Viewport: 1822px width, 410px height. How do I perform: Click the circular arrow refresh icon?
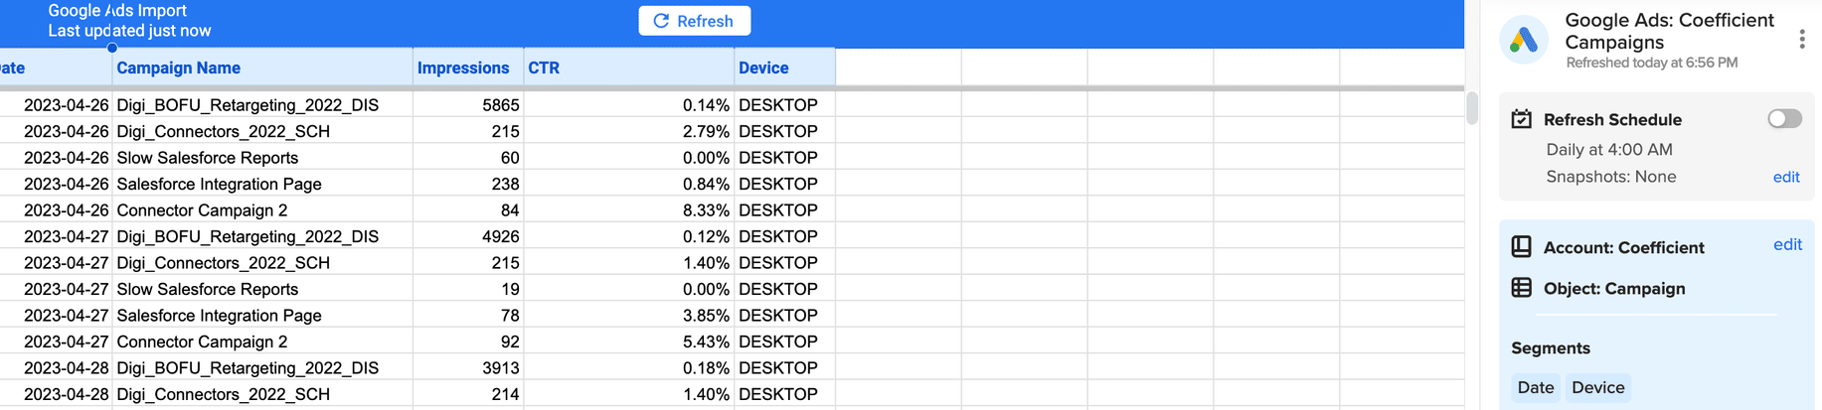point(661,21)
